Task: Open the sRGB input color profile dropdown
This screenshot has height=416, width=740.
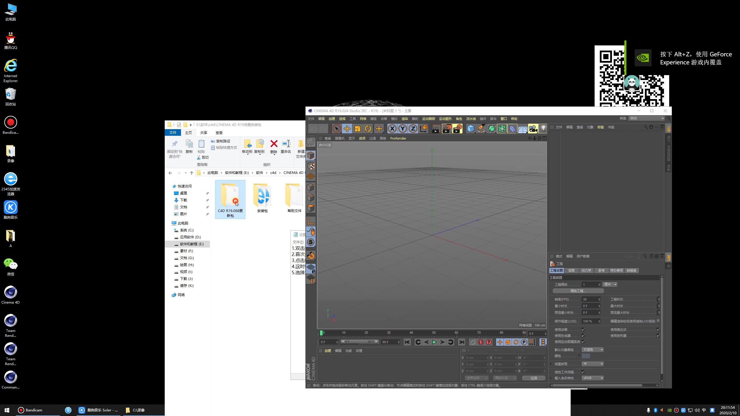Action: coord(592,378)
